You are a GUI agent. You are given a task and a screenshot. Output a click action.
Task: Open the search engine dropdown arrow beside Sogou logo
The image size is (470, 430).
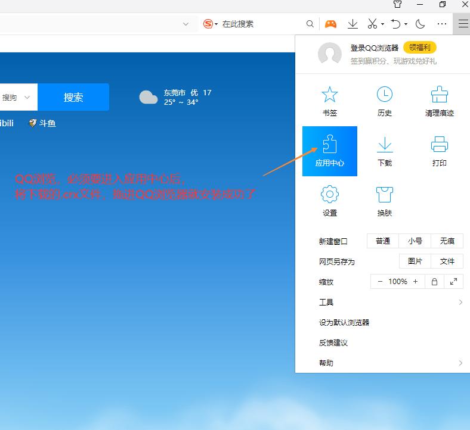pyautogui.click(x=216, y=24)
